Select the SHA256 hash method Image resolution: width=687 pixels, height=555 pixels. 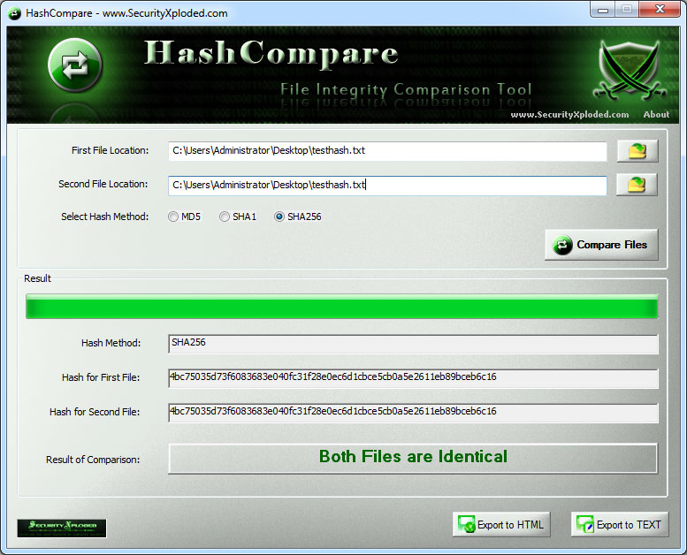[x=279, y=217]
